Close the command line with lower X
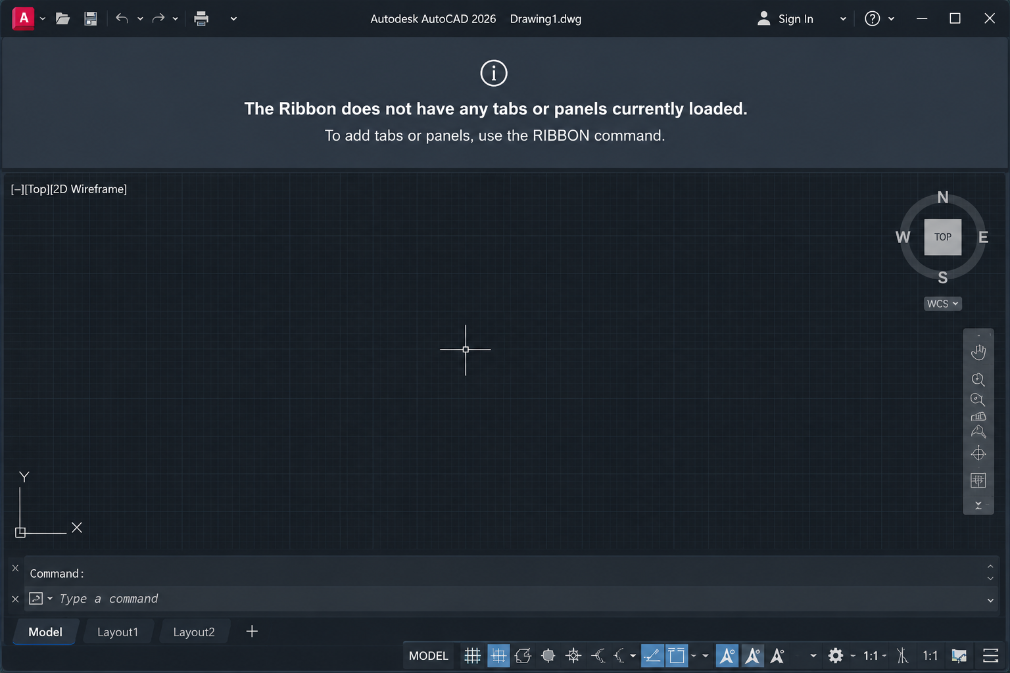Screen dimensions: 1010x673 [15, 599]
